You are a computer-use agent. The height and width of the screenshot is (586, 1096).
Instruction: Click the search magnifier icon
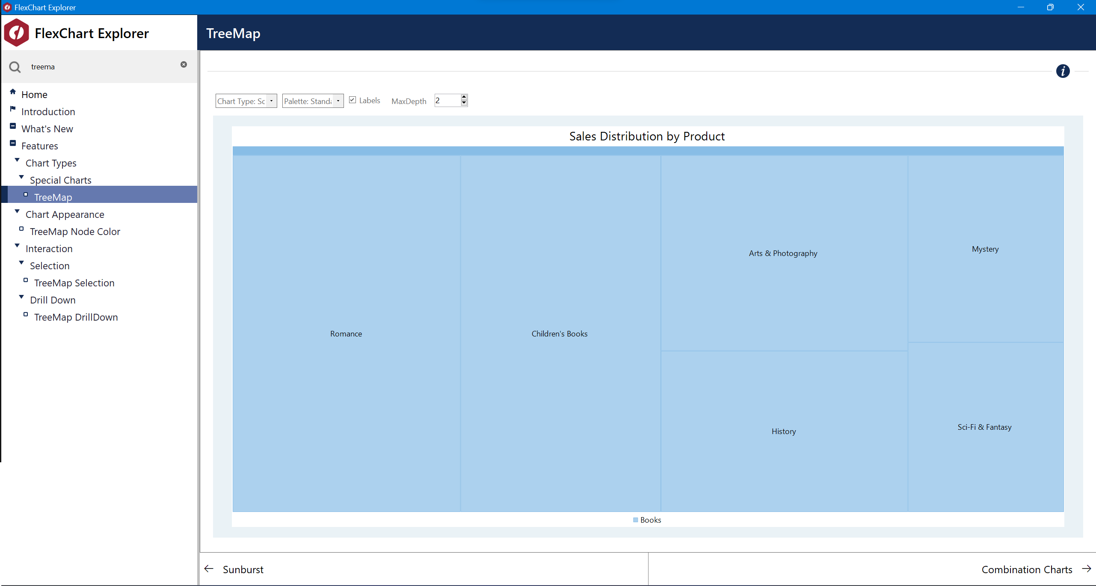15,67
